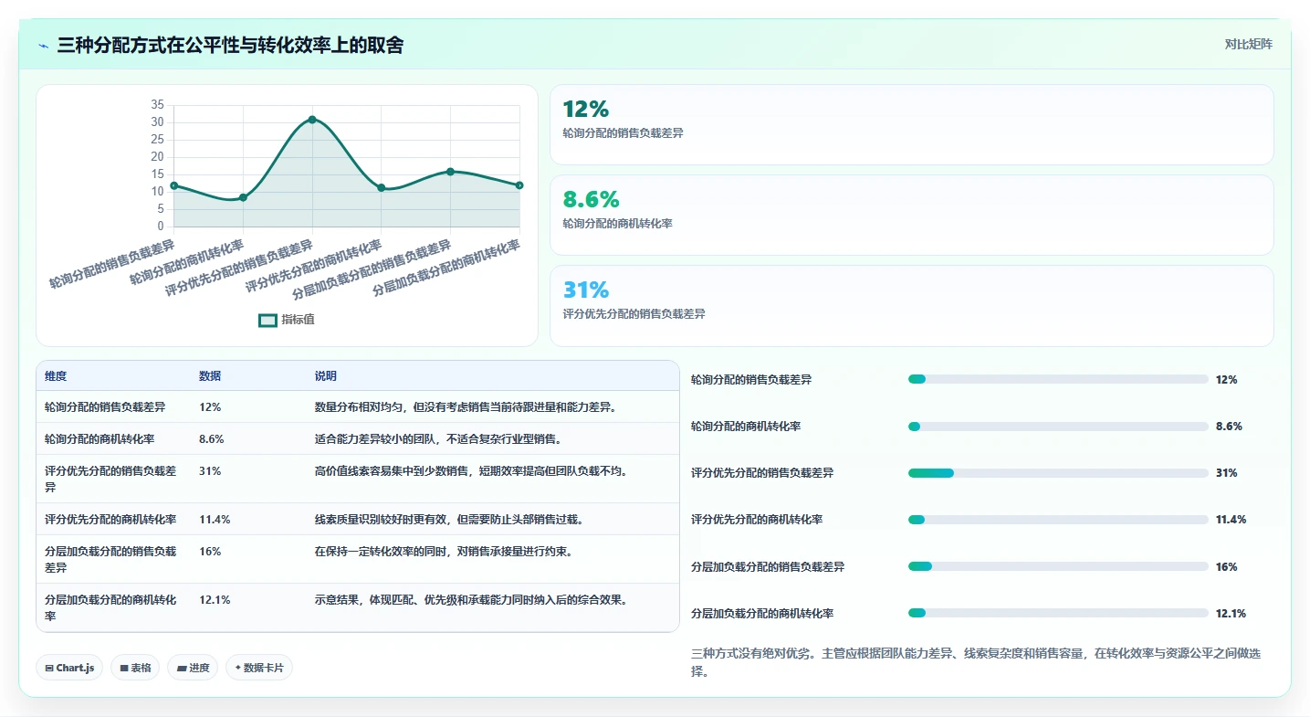Screen dimensions: 1310x717
Task: Click the 说明 table column header
Action: point(326,376)
